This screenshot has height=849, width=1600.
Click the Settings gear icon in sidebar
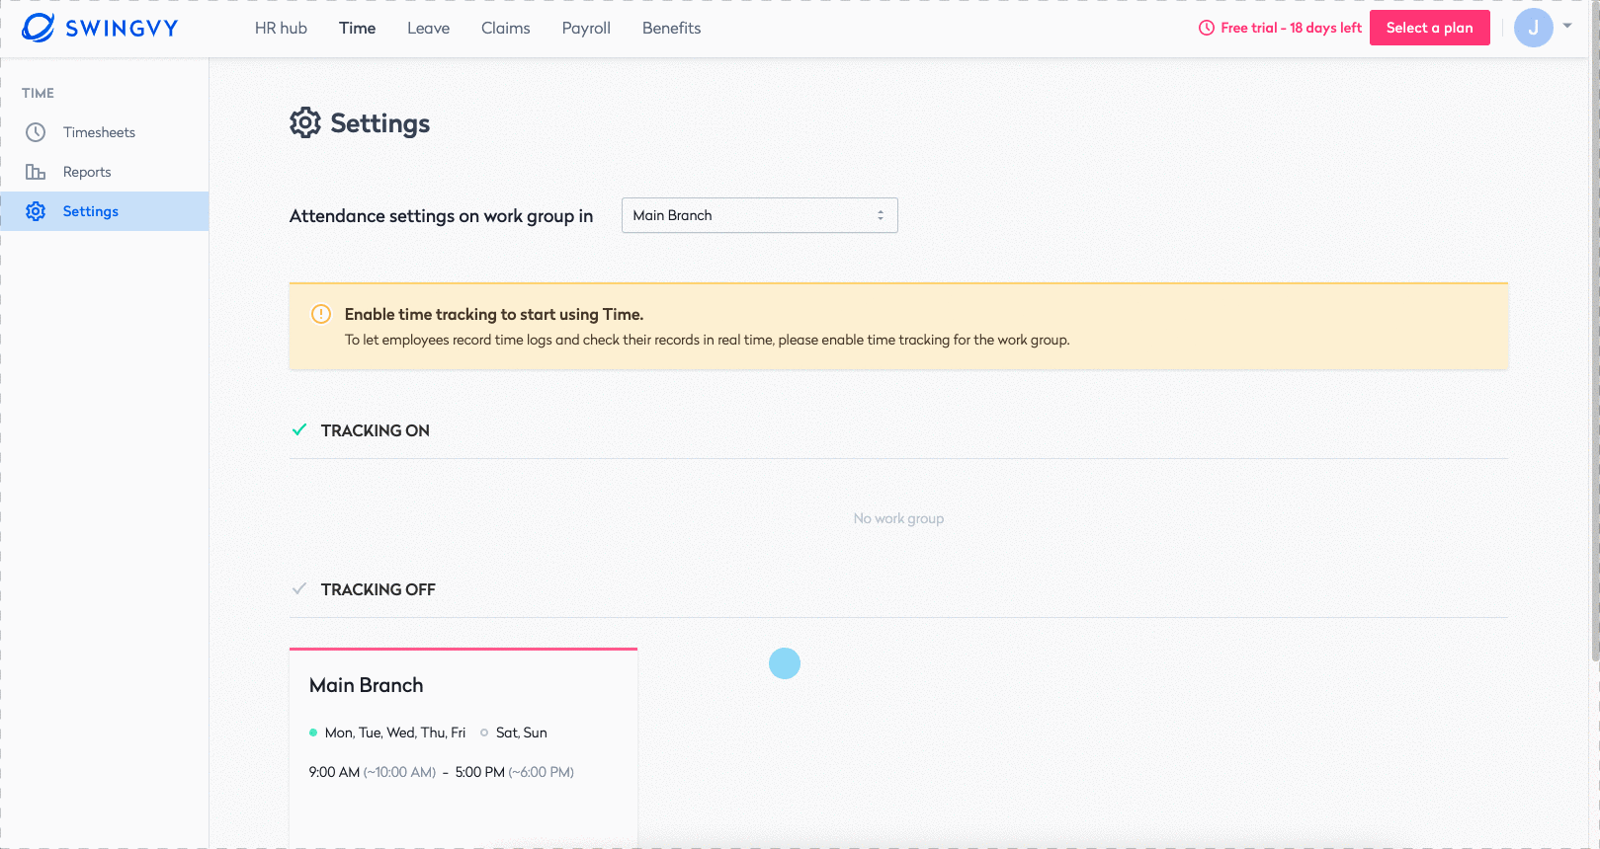click(36, 211)
